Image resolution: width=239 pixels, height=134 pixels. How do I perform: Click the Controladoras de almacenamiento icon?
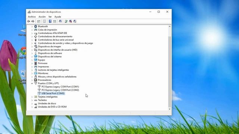click(35, 36)
